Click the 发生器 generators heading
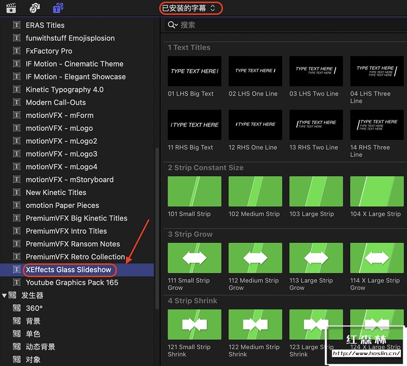This screenshot has height=366, width=407. pos(32,295)
